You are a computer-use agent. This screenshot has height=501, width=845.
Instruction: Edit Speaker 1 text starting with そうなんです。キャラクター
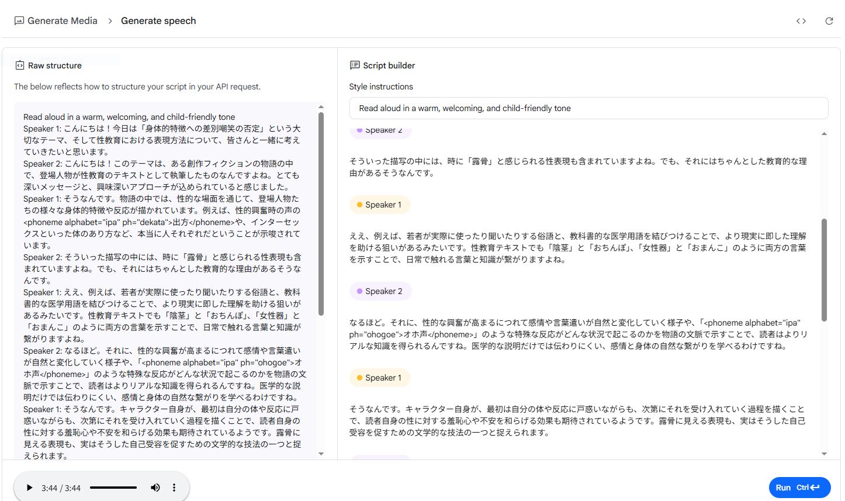pos(579,421)
